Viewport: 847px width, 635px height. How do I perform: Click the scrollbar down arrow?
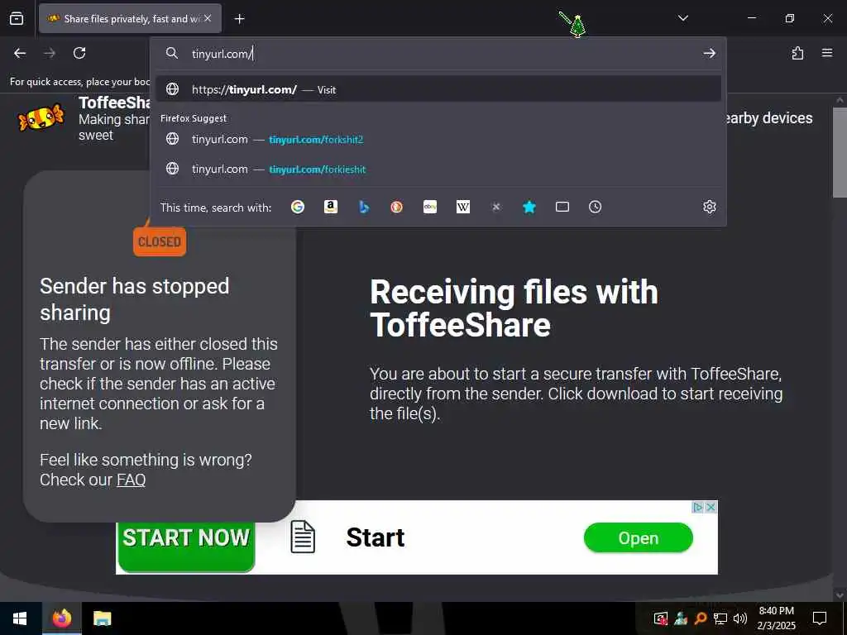(x=840, y=595)
